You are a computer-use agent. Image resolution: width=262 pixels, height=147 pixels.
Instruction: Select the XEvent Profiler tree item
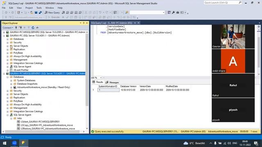point(21,70)
